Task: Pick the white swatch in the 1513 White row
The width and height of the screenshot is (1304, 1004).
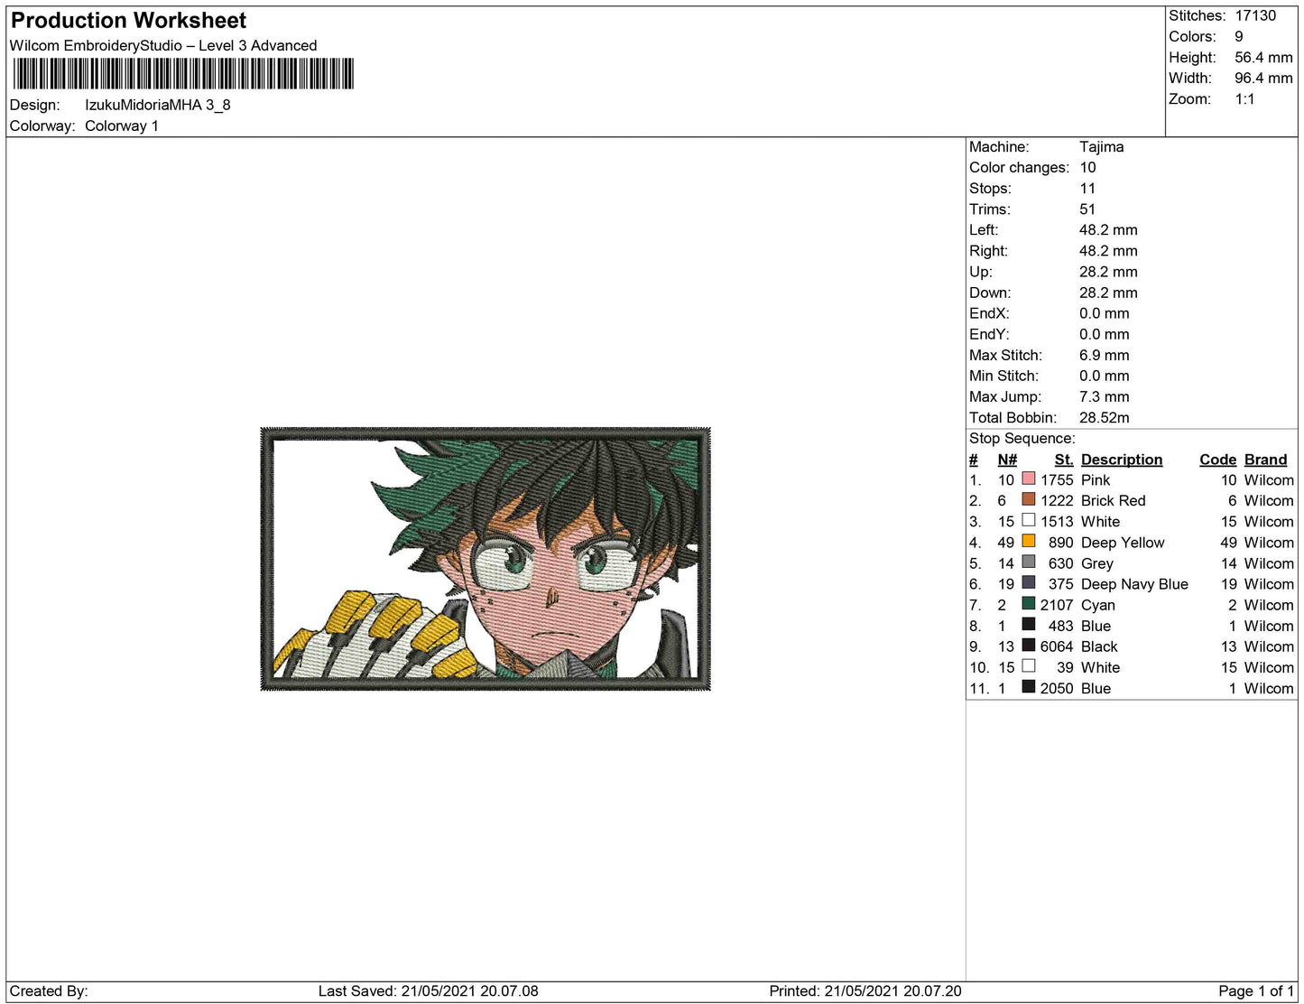Action: pos(1028,520)
